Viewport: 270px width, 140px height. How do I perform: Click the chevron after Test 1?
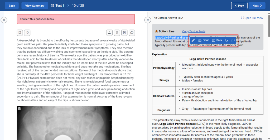coord(69,6)
